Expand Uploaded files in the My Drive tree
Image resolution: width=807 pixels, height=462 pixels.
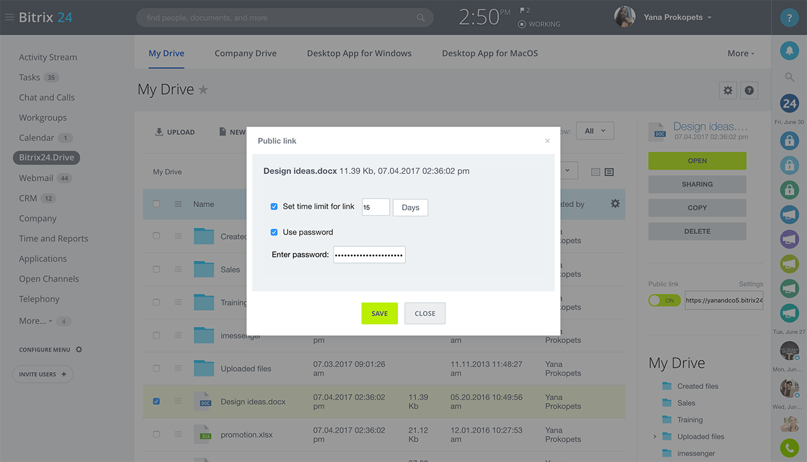(654, 437)
